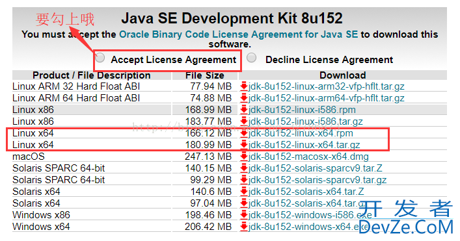Download jdk-8u152-solaris-sparcv9.tar.Z
Viewport: 460px width, 241px height.
[x=316, y=168]
